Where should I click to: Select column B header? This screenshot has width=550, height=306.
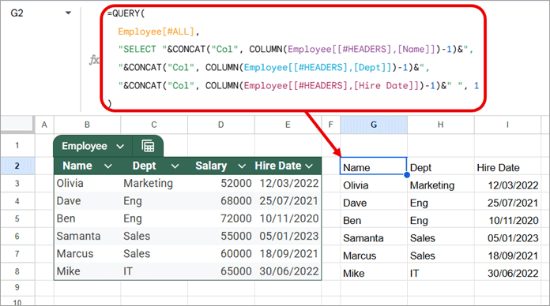coord(87,125)
